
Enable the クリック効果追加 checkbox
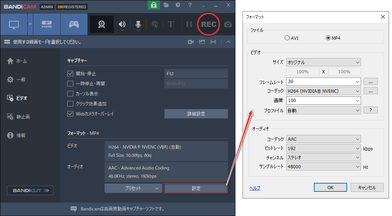click(x=70, y=104)
